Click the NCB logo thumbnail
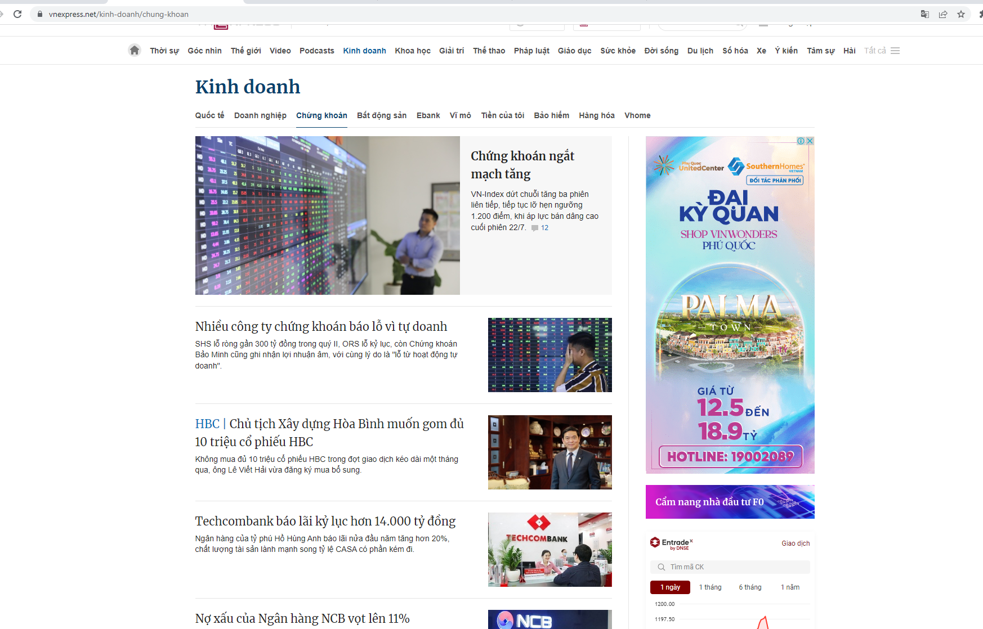Viewport: 983px width, 629px height. (550, 619)
